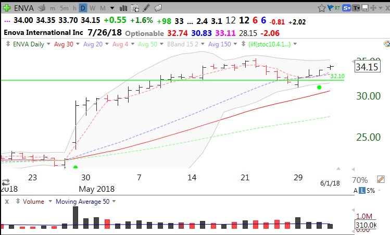This screenshot has width=390, height=235.
Task: Toggle the A arithmetic scale option
Action: [x=356, y=191]
